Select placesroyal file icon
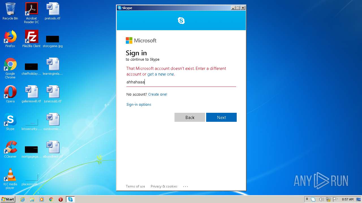362x203 pixels. pyautogui.click(x=31, y=180)
